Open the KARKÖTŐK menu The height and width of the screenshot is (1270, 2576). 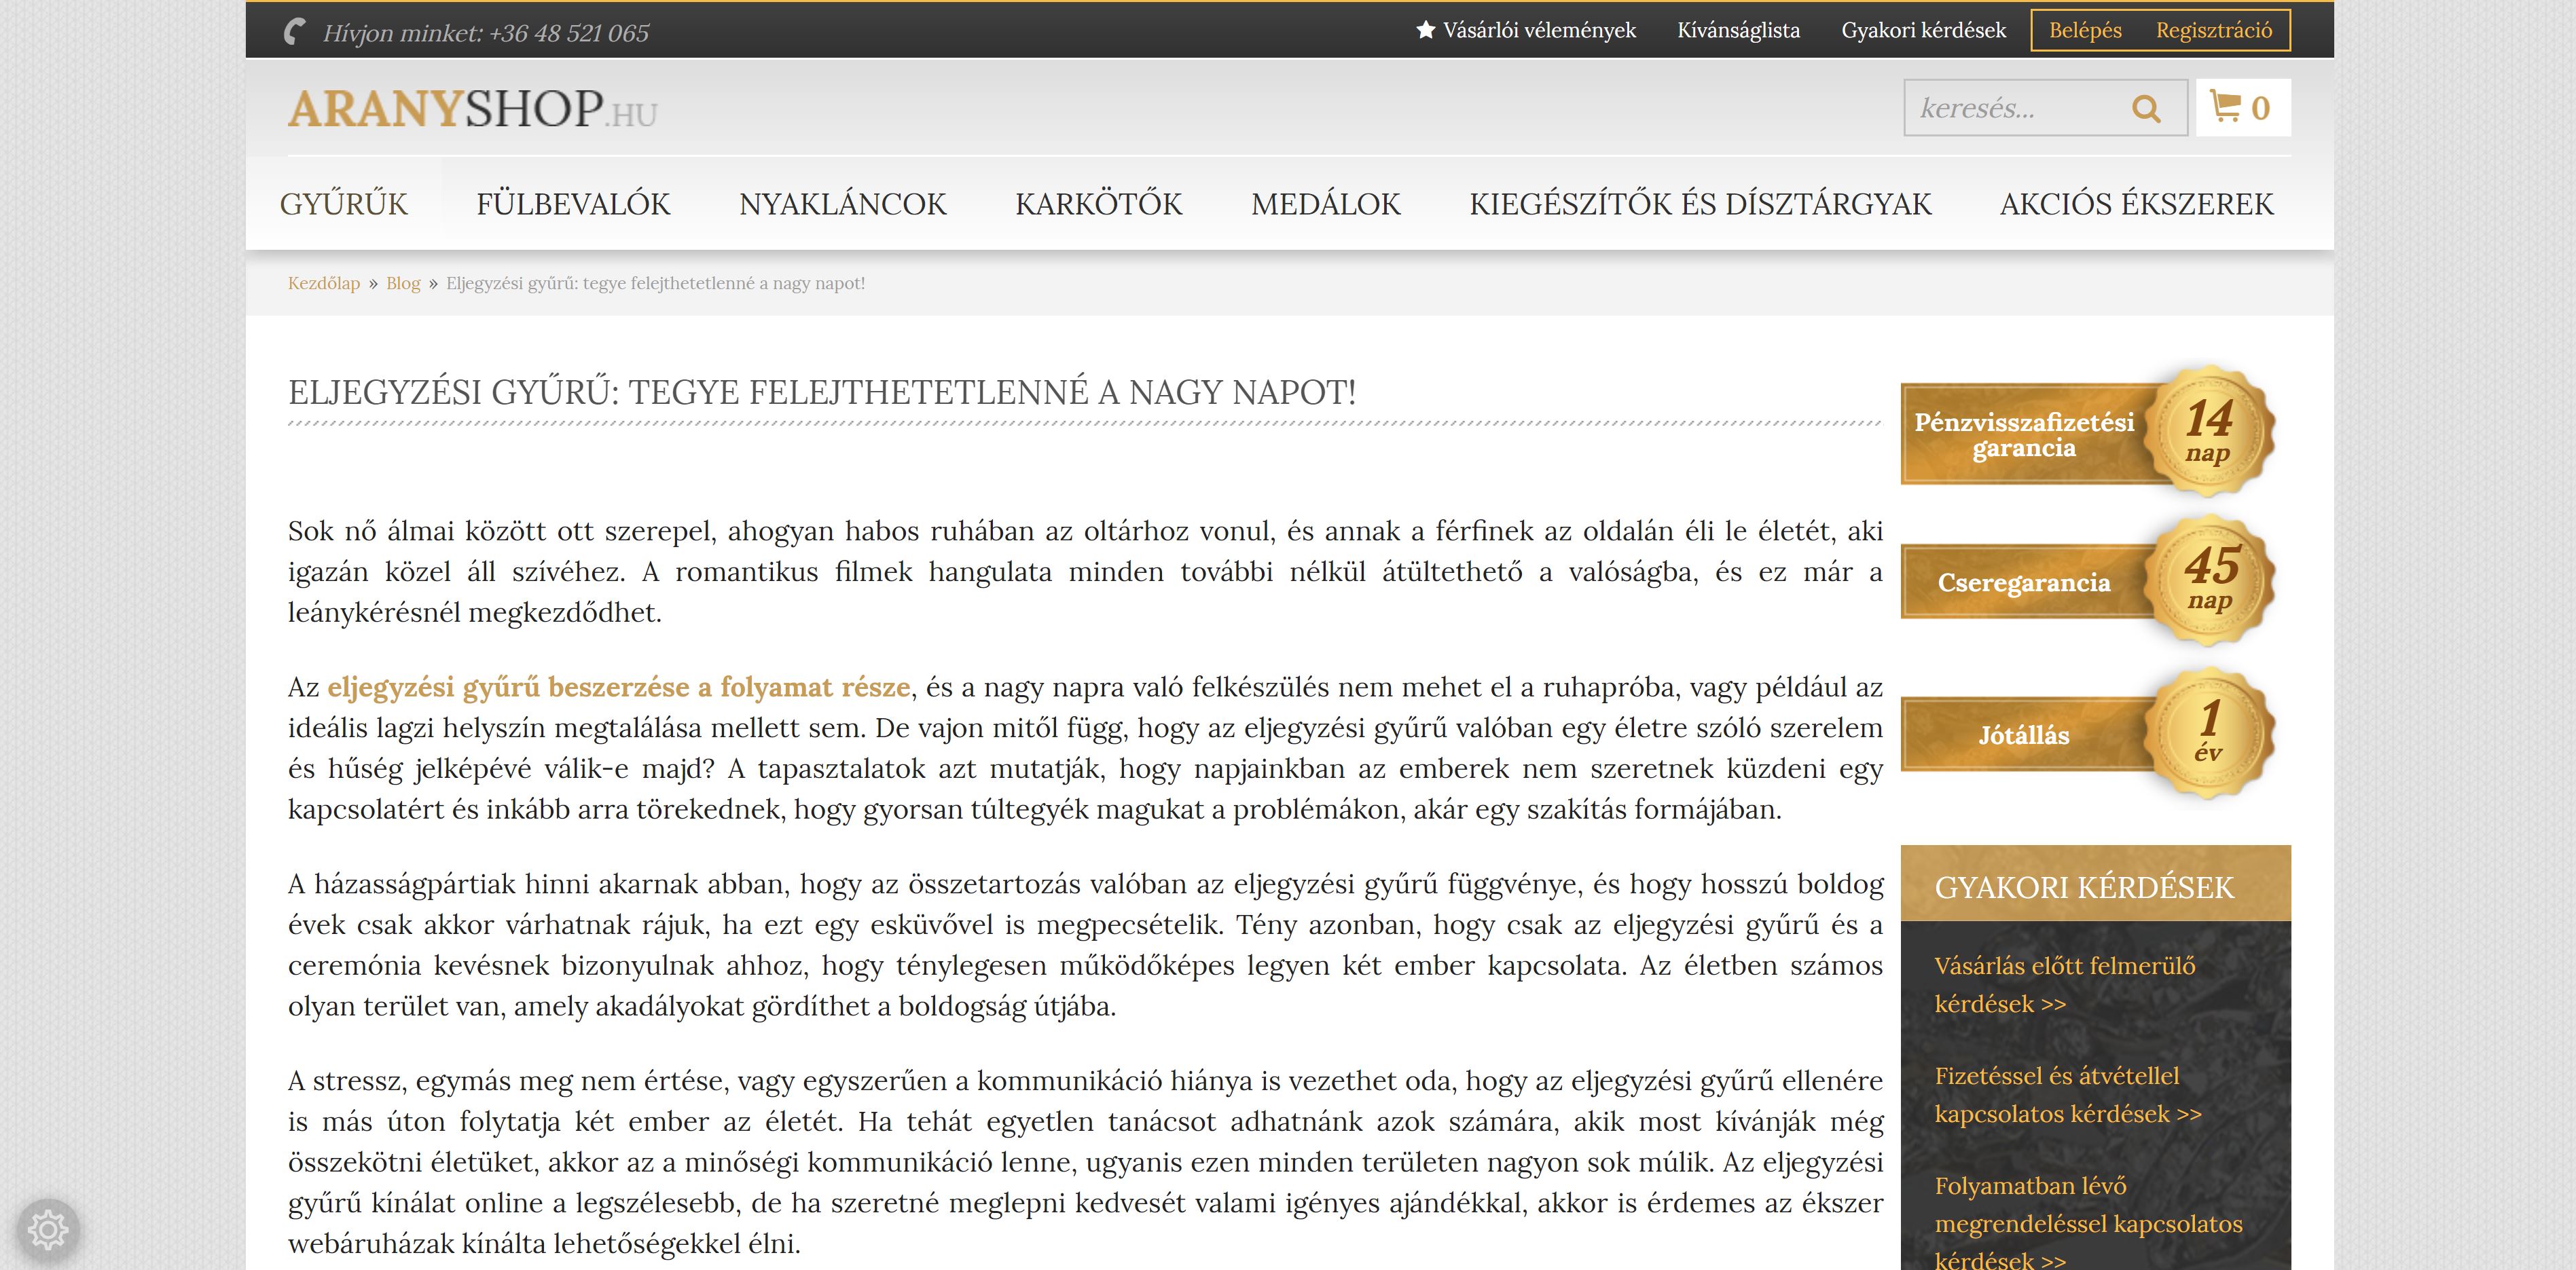[1098, 204]
